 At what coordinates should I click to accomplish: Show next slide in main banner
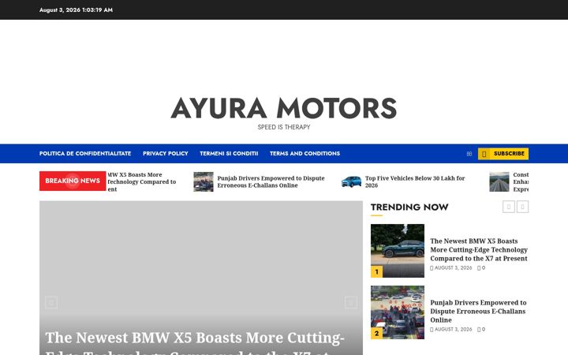click(350, 302)
